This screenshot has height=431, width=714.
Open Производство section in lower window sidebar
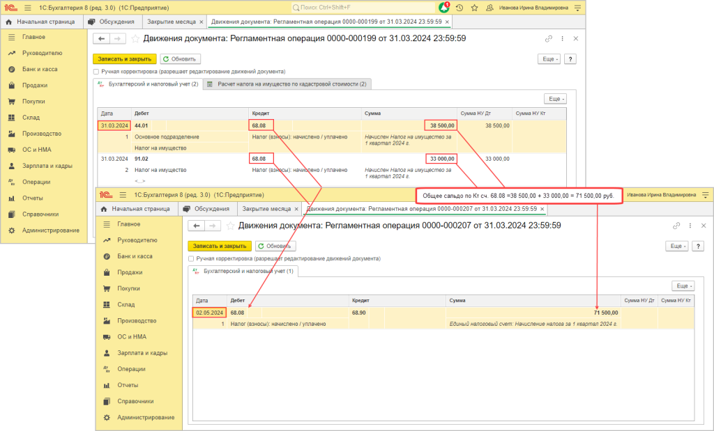coord(137,321)
